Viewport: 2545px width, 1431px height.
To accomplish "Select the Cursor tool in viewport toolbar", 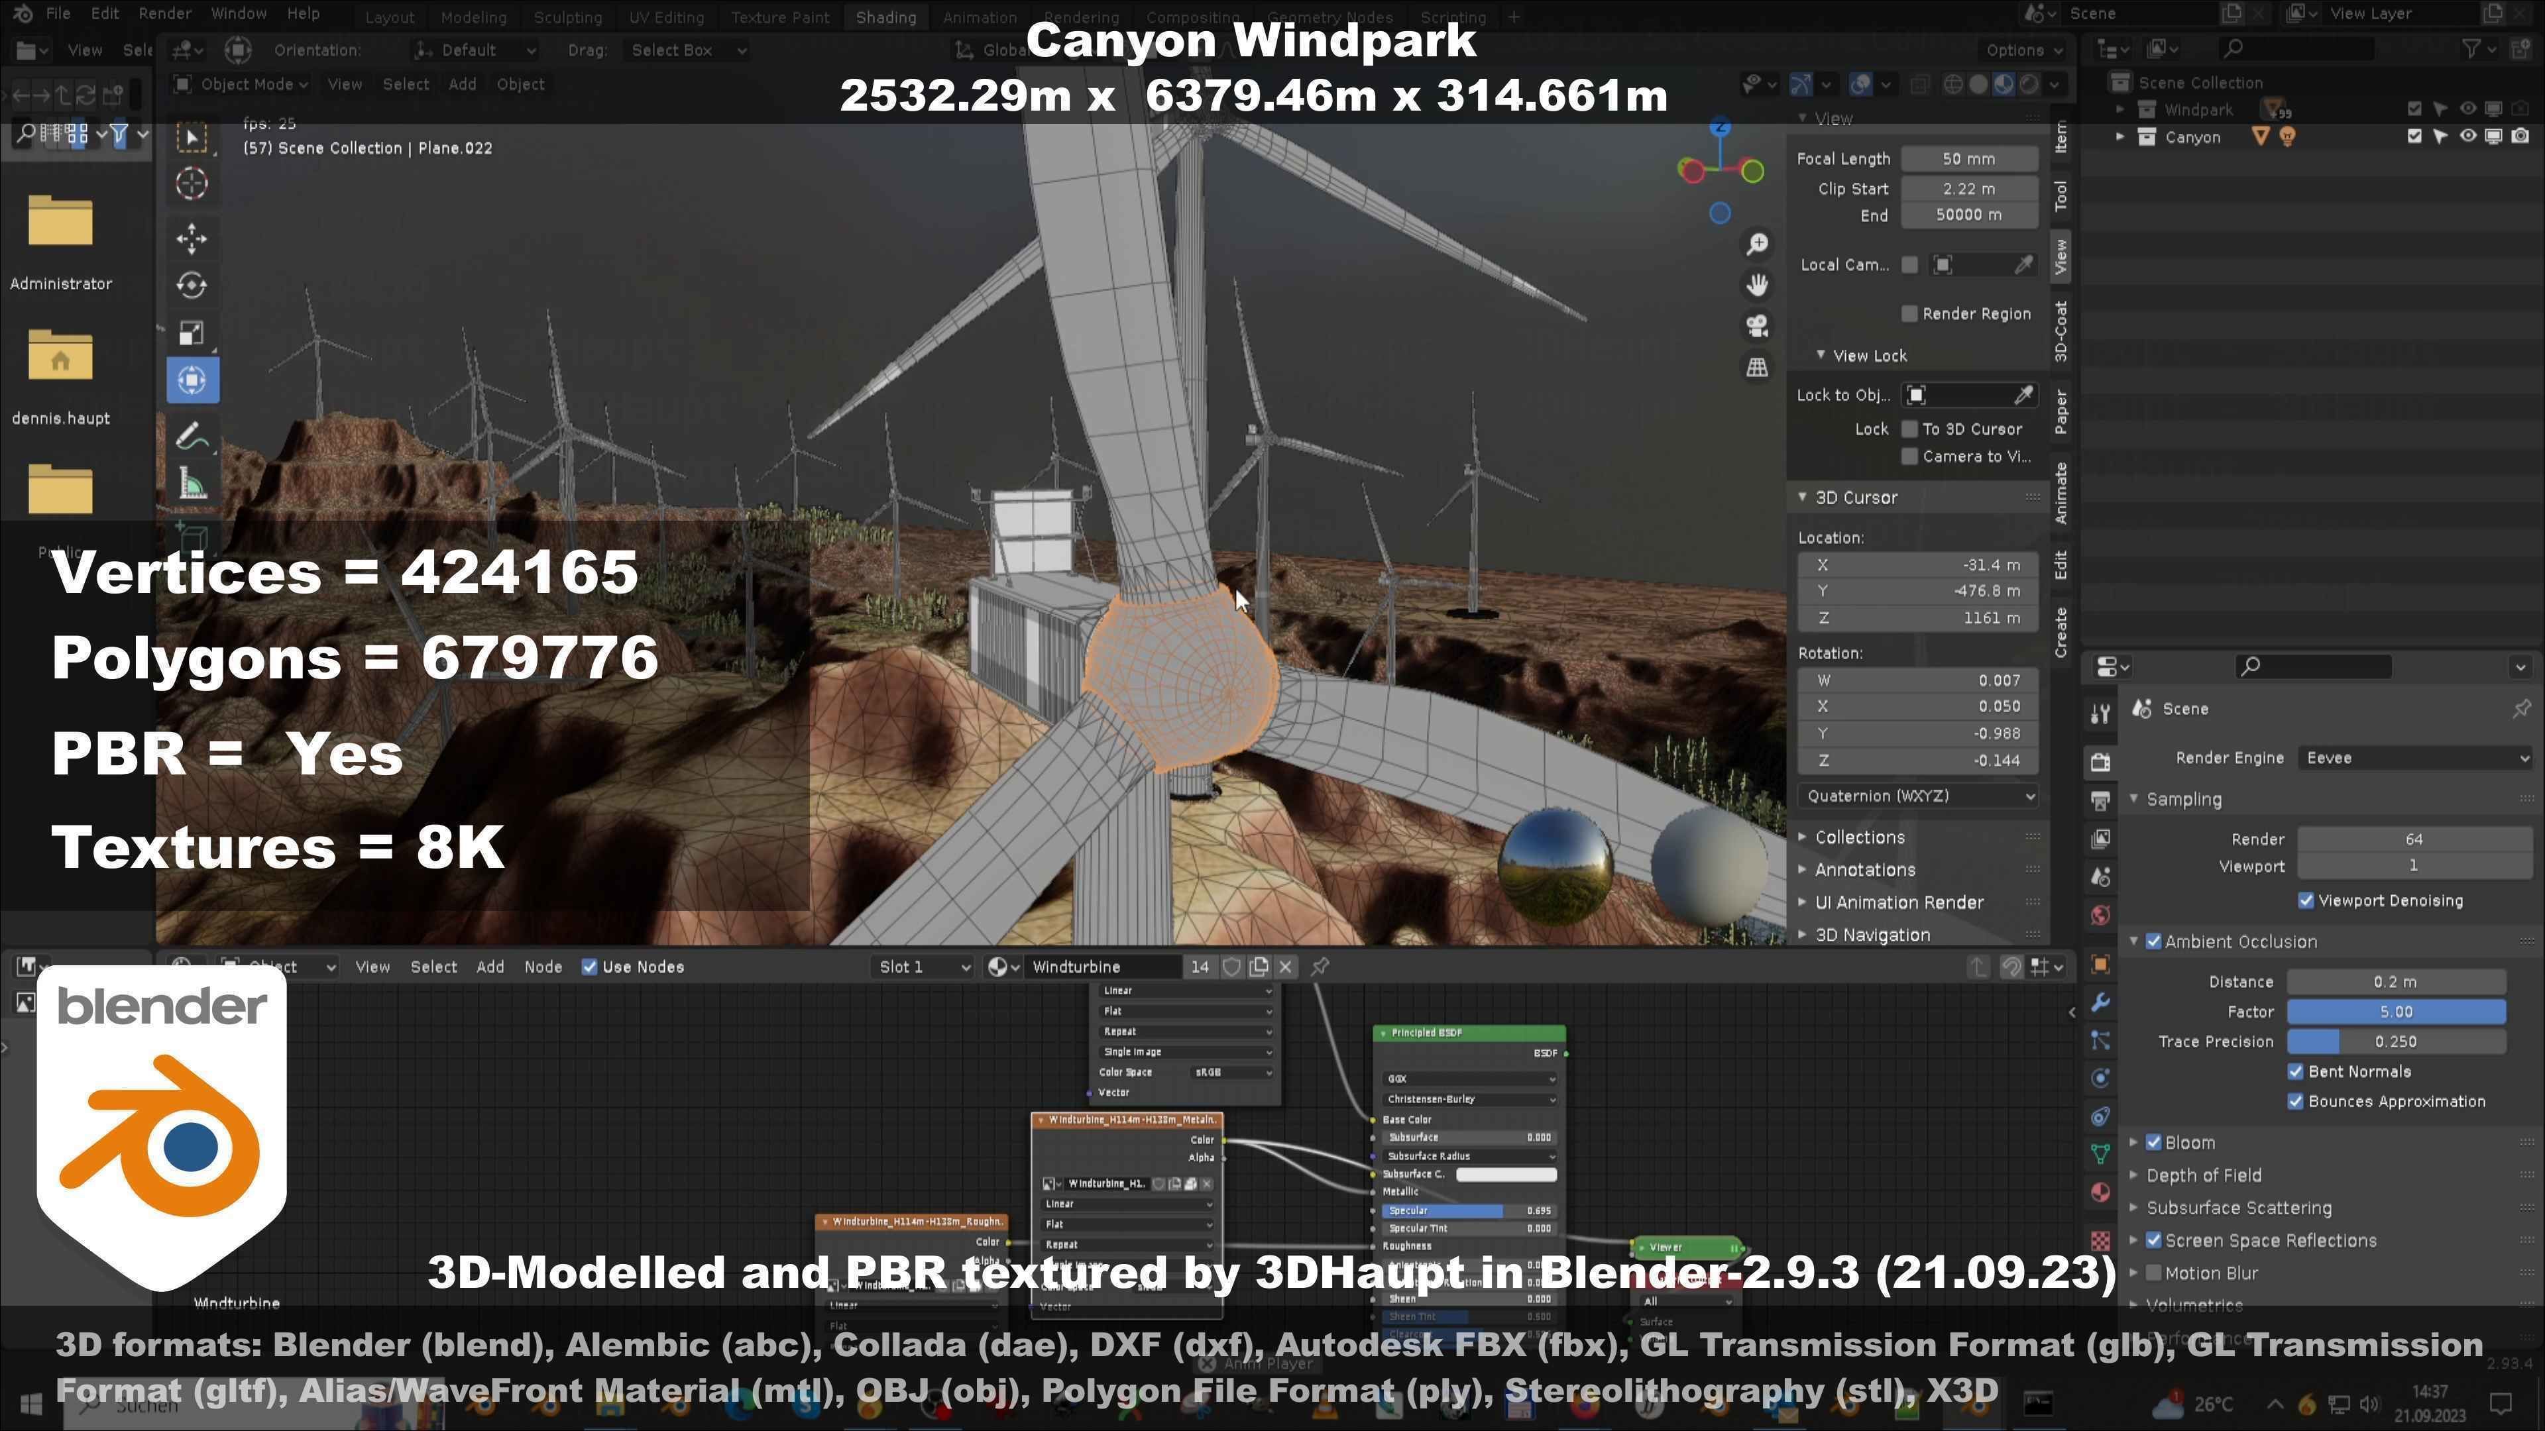I will coord(192,184).
